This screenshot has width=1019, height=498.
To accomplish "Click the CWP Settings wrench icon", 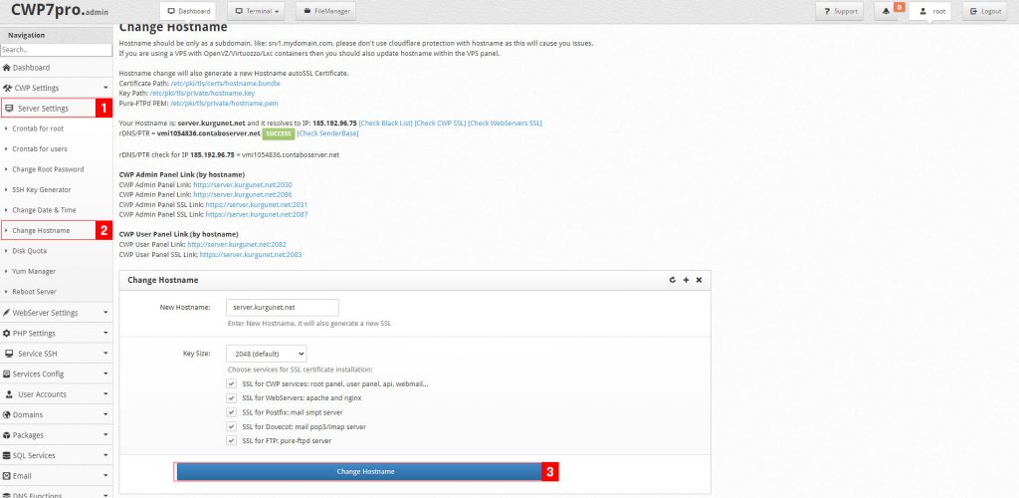I will coord(7,88).
